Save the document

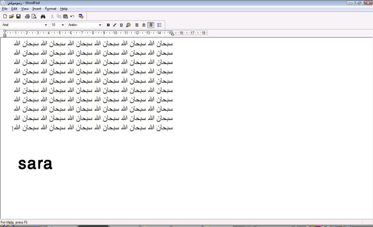(x=18, y=16)
